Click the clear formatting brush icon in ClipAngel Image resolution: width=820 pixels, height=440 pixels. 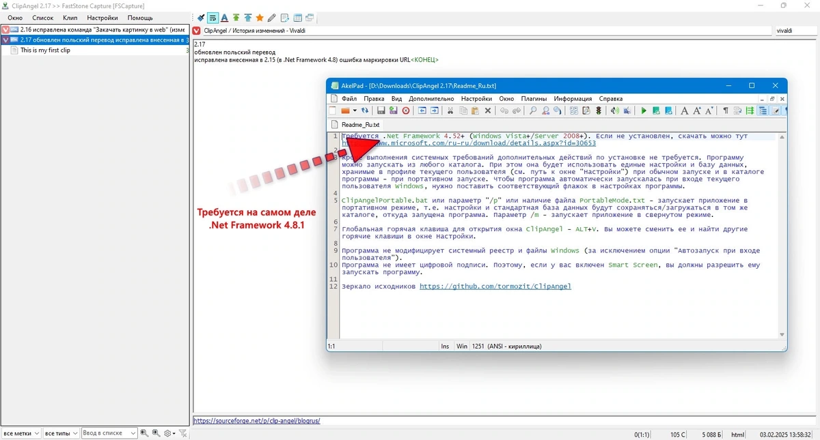(x=201, y=18)
